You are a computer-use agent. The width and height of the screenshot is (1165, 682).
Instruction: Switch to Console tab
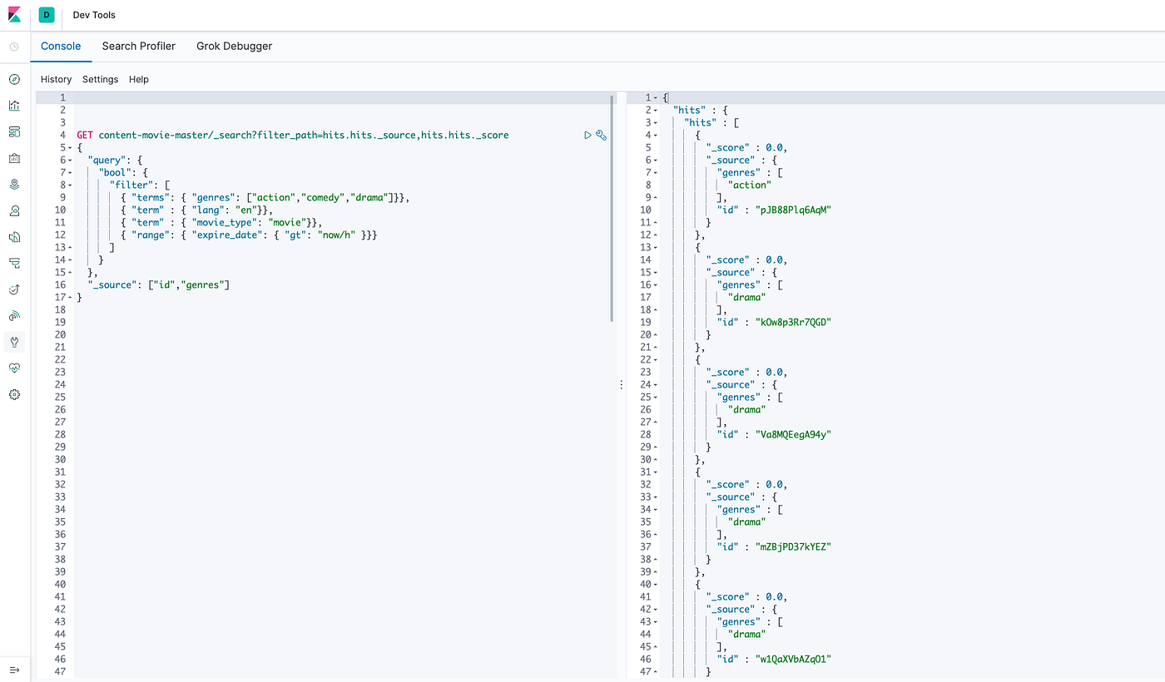[61, 46]
